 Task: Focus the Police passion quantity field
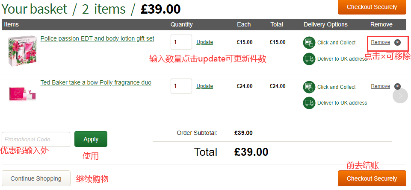[181, 42]
